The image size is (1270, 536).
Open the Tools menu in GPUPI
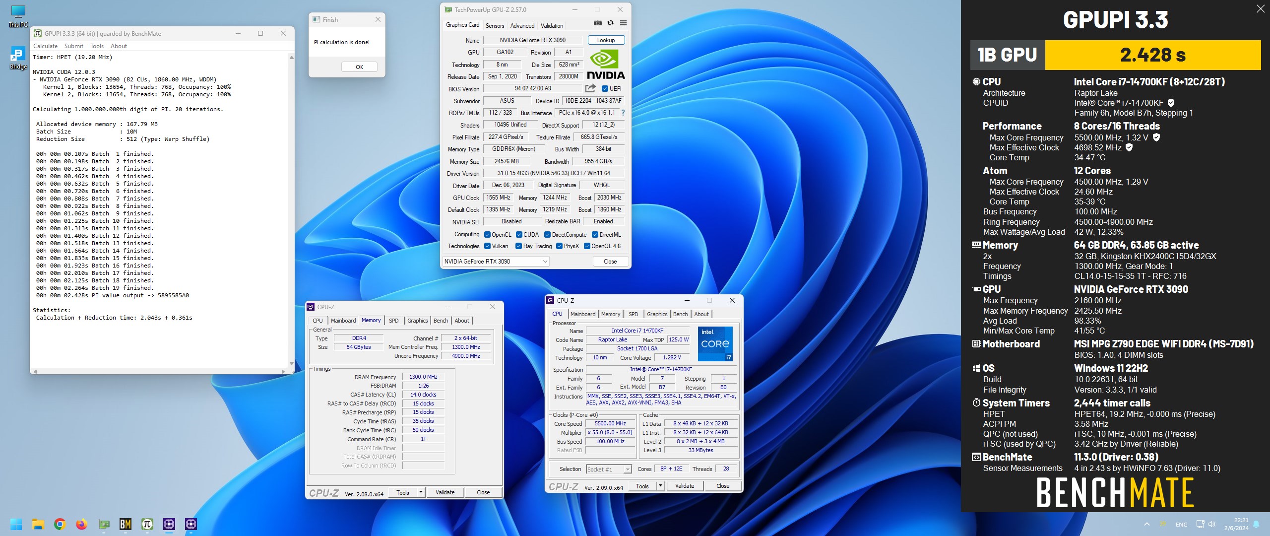pos(97,46)
